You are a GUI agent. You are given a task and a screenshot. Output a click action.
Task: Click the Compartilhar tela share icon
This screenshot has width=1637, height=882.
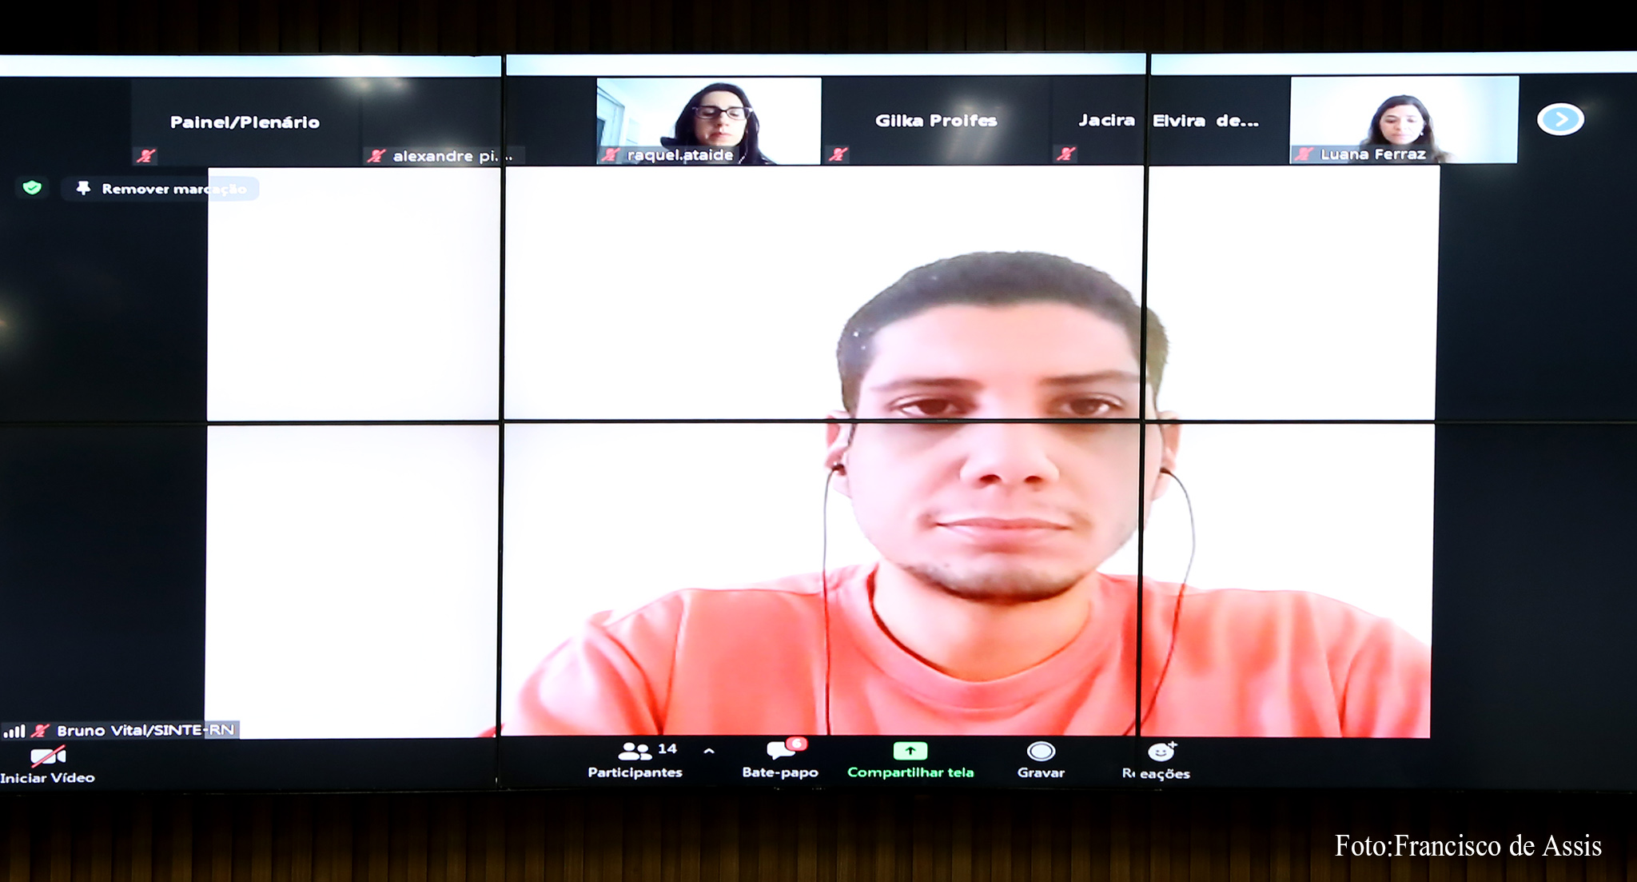pyautogui.click(x=910, y=751)
